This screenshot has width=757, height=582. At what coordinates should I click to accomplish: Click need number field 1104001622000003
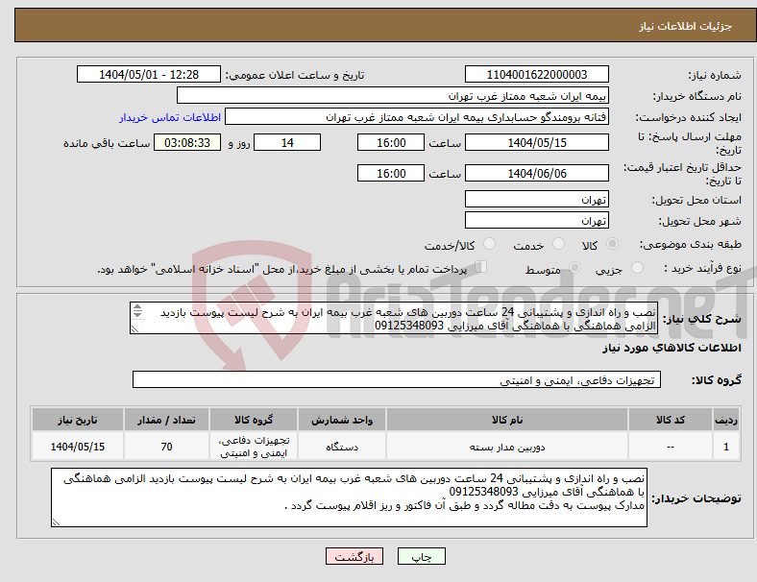pos(537,74)
